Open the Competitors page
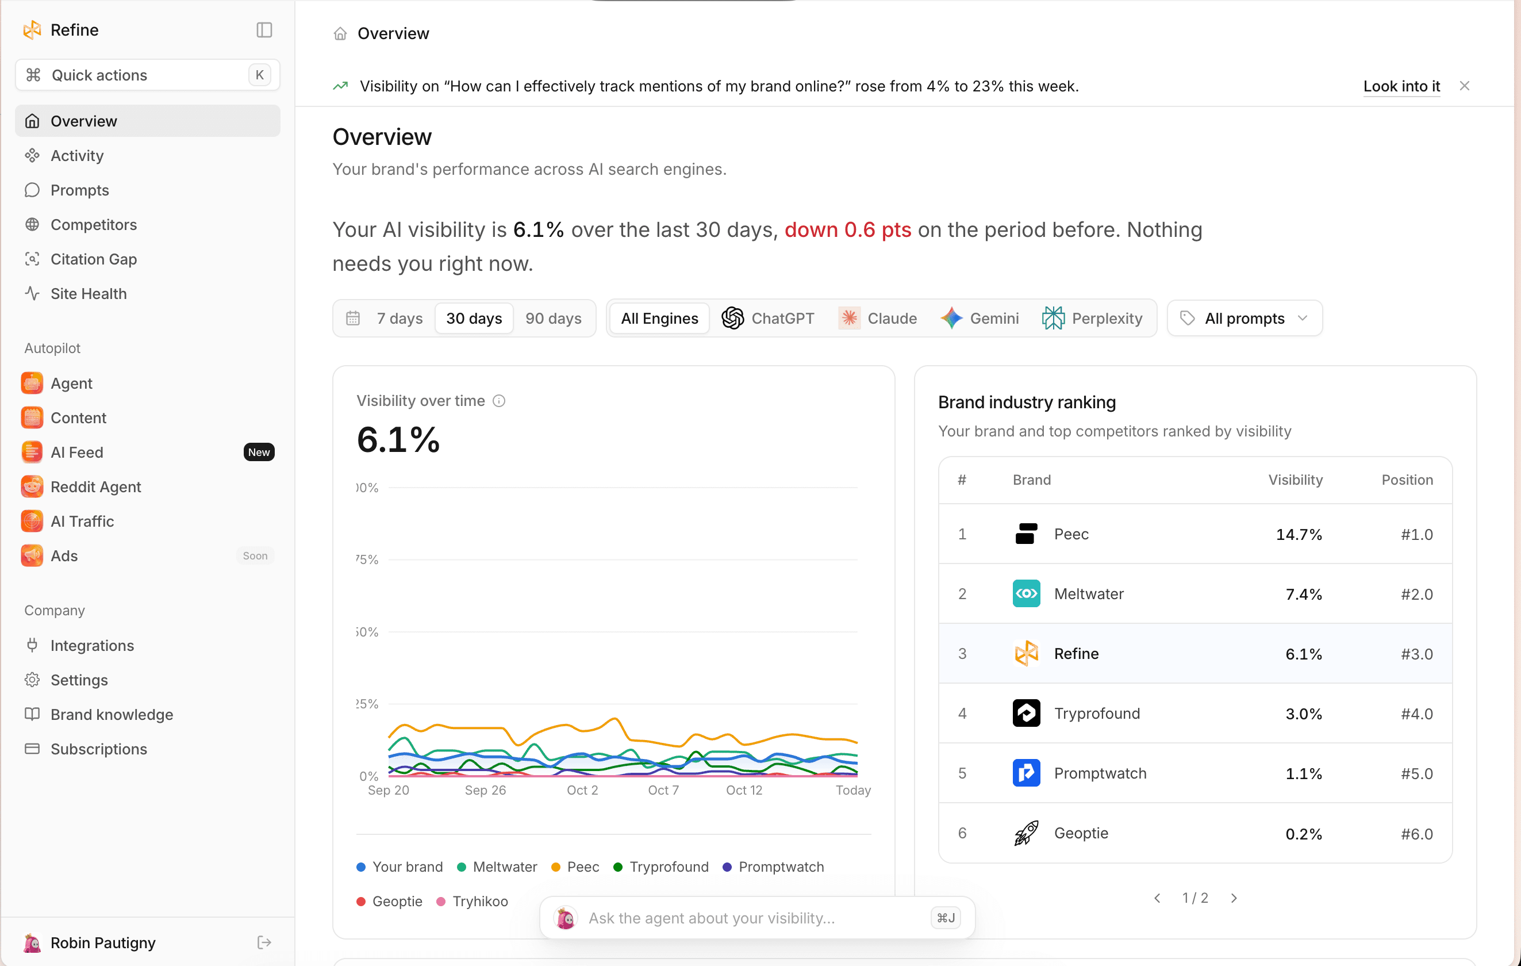1521x966 pixels. (147, 224)
